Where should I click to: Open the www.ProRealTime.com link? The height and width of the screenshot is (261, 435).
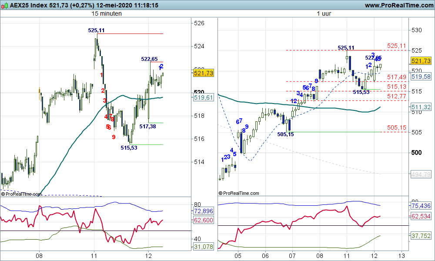[399, 5]
